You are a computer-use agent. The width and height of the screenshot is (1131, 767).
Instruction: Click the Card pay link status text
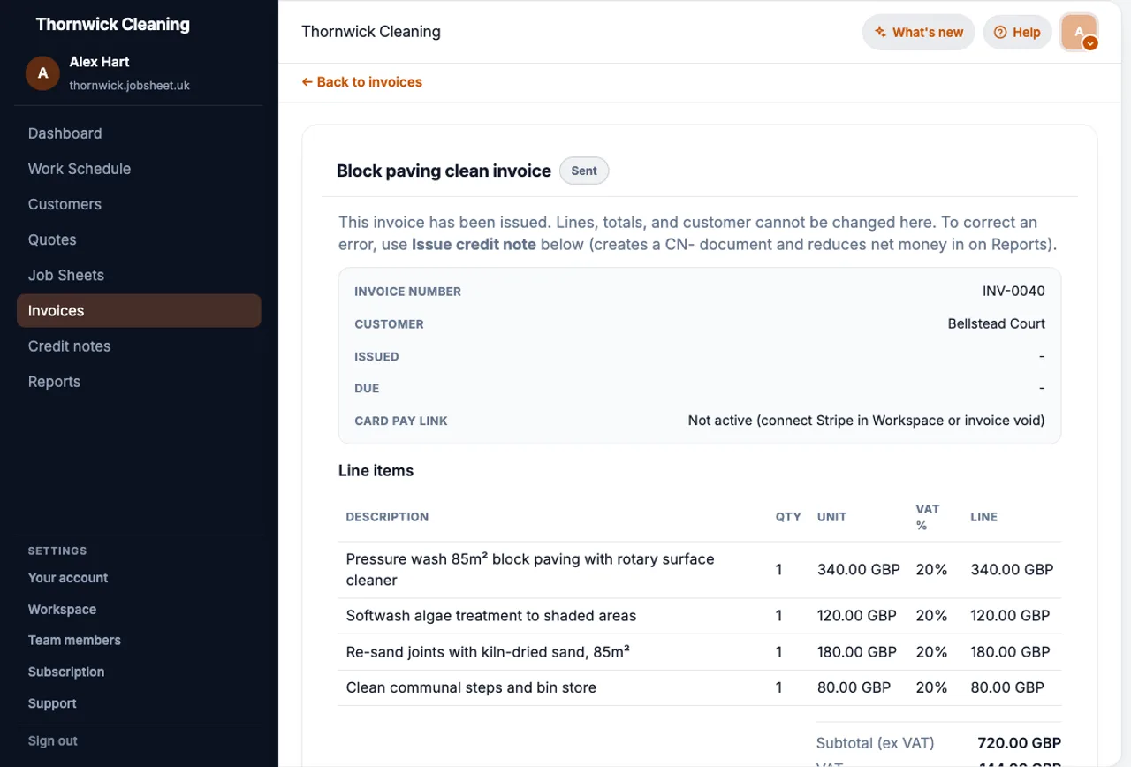[866, 421]
